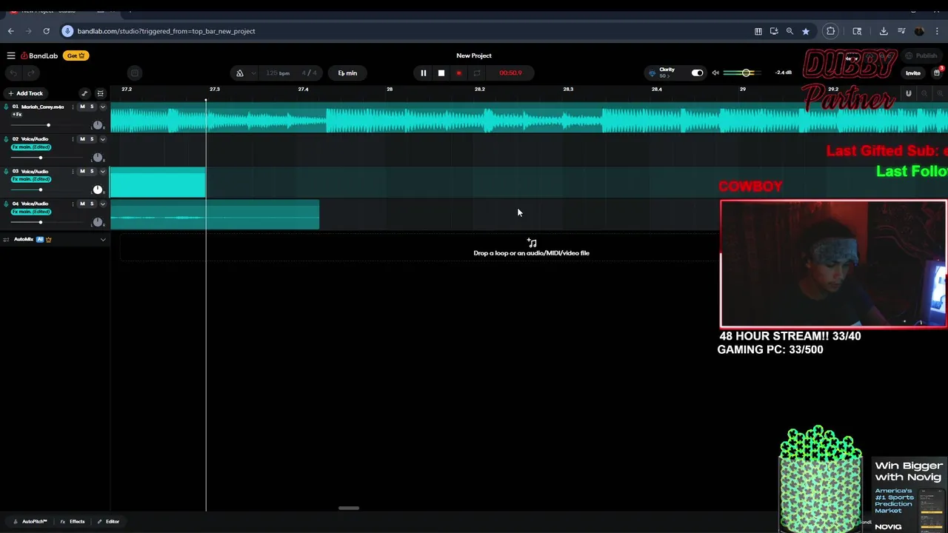Click the microphone icon on track 01

6,107
